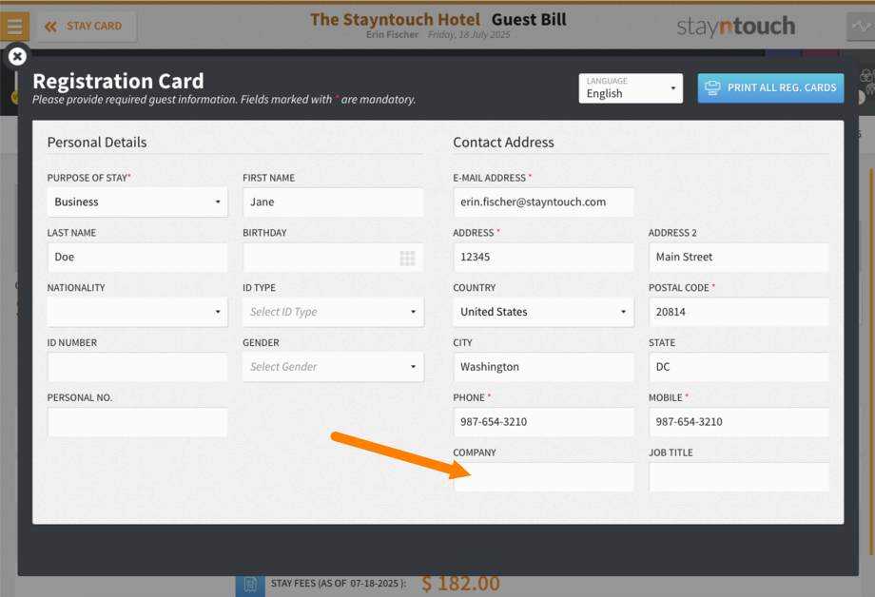Open the Country dropdown showing United States
The width and height of the screenshot is (875, 597).
(x=543, y=312)
